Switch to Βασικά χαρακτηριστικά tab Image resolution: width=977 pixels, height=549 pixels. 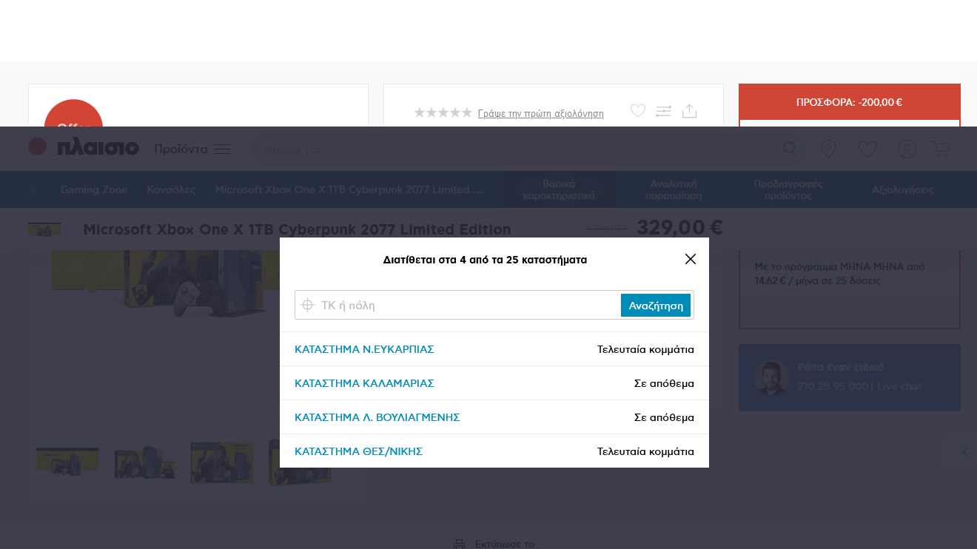click(x=559, y=189)
